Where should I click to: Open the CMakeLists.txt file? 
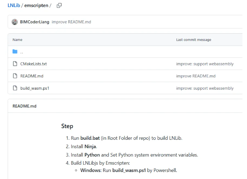pyautogui.click(x=33, y=64)
